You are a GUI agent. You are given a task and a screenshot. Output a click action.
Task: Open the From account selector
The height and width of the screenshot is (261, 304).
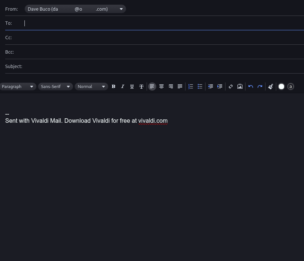[75, 9]
